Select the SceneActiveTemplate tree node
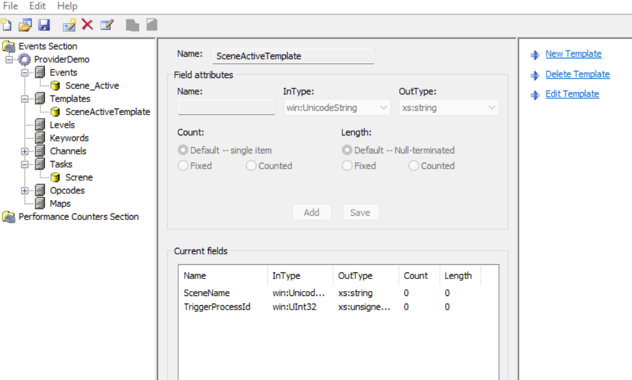 [x=108, y=111]
